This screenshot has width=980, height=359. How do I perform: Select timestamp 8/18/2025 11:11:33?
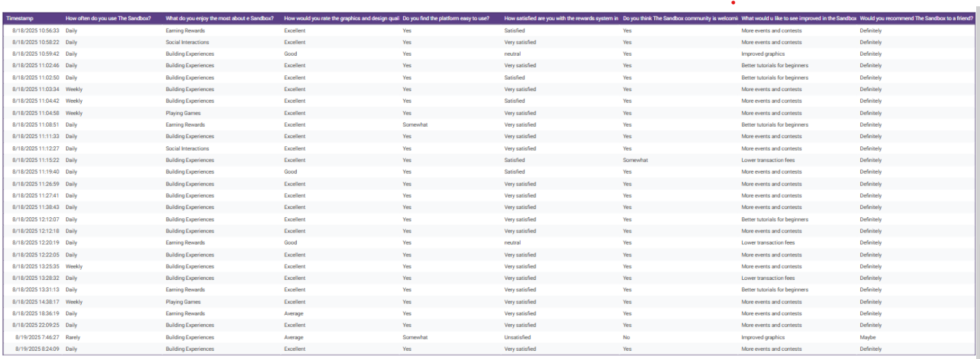click(x=35, y=137)
